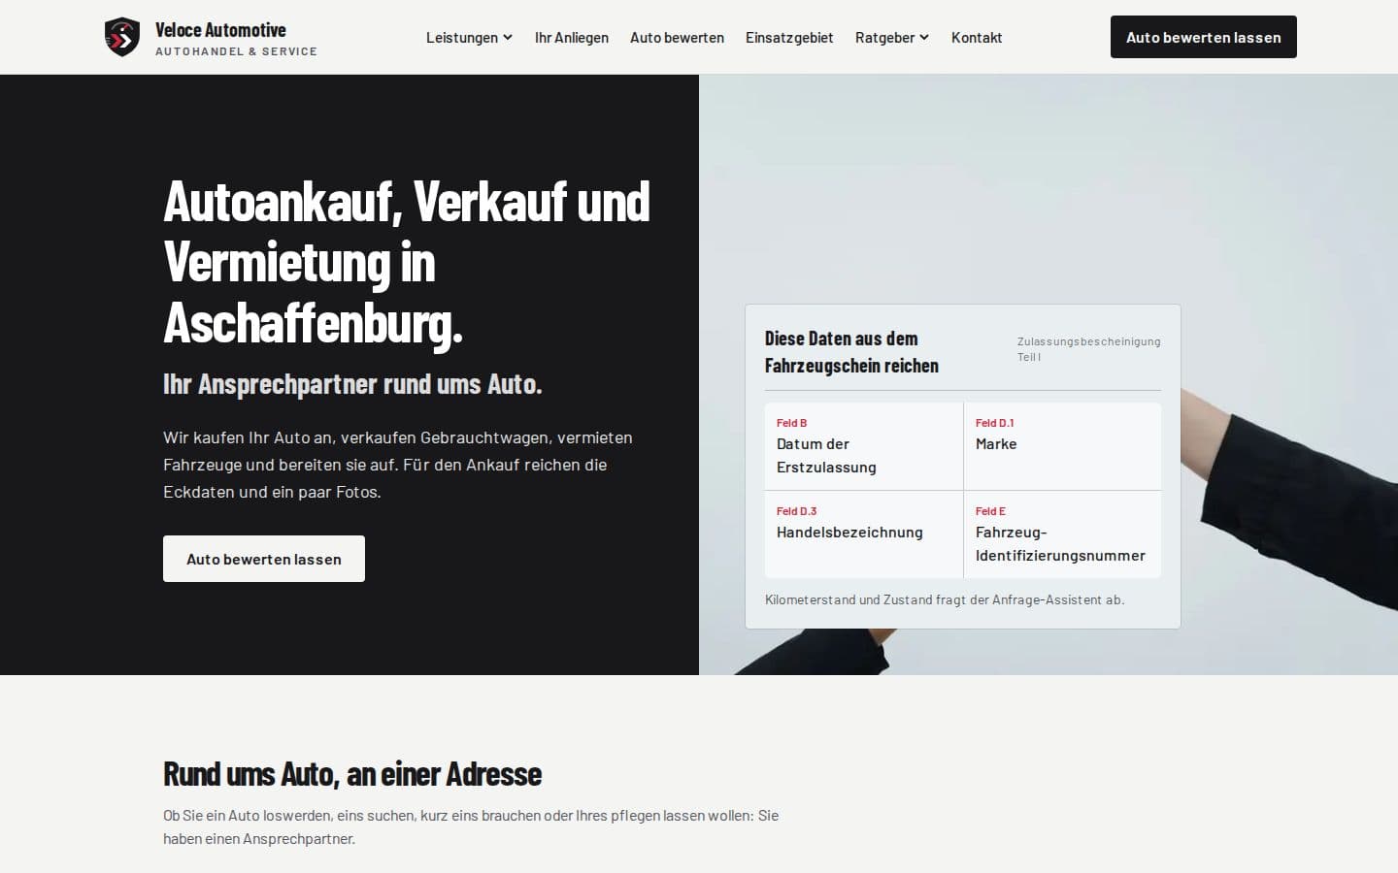Screen dimensions: 1398x873
Task: Click the white hero button Auto bewerten lassen
Action: (x=264, y=559)
